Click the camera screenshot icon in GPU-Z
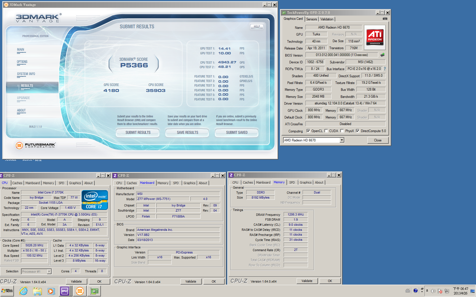The width and height of the screenshot is (476, 297). click(385, 19)
